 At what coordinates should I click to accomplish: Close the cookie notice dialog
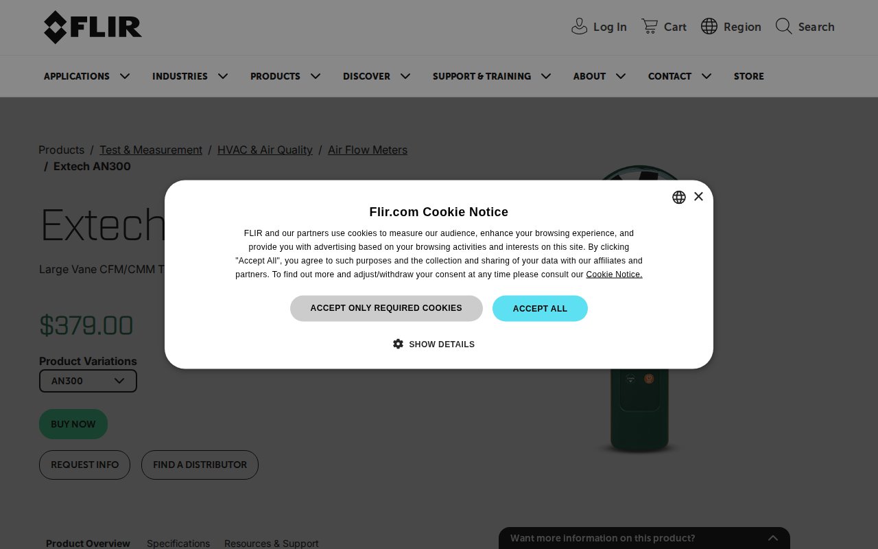click(698, 196)
